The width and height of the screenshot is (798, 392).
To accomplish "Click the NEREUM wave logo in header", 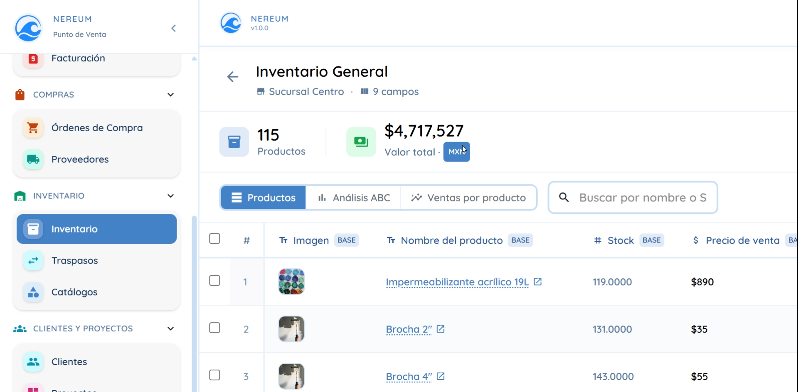I will coord(231,23).
